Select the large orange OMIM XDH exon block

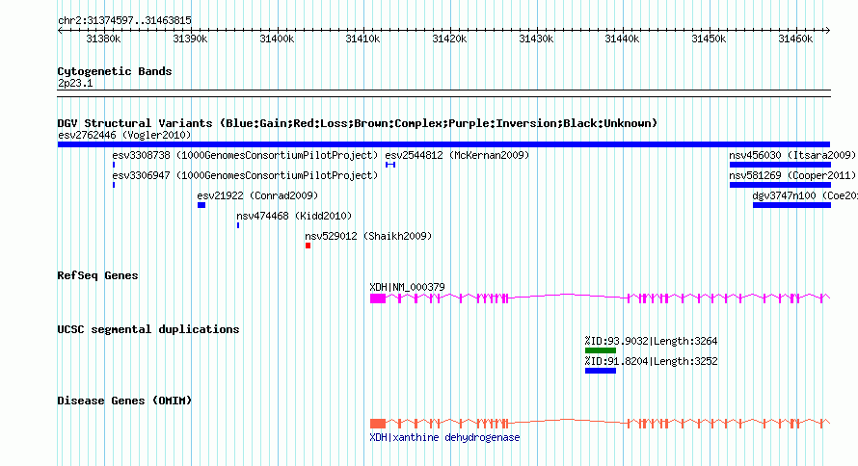click(x=378, y=424)
